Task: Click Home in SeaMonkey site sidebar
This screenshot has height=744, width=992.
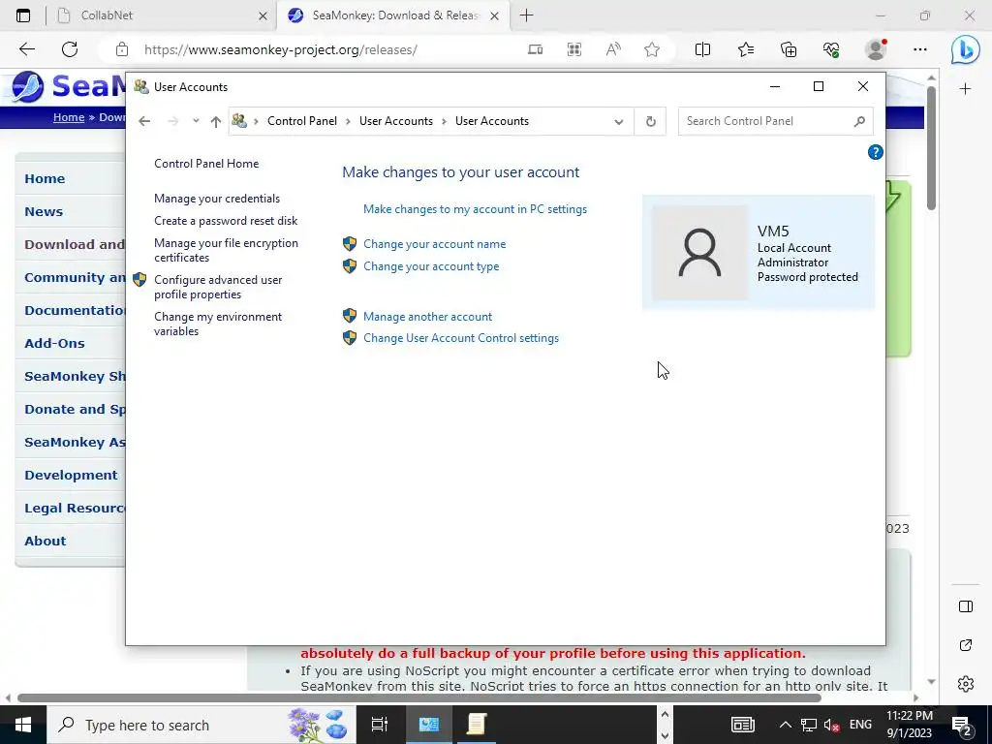Action: tap(45, 178)
